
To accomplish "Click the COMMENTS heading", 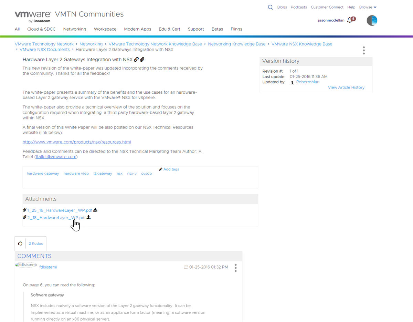I will (34, 256).
